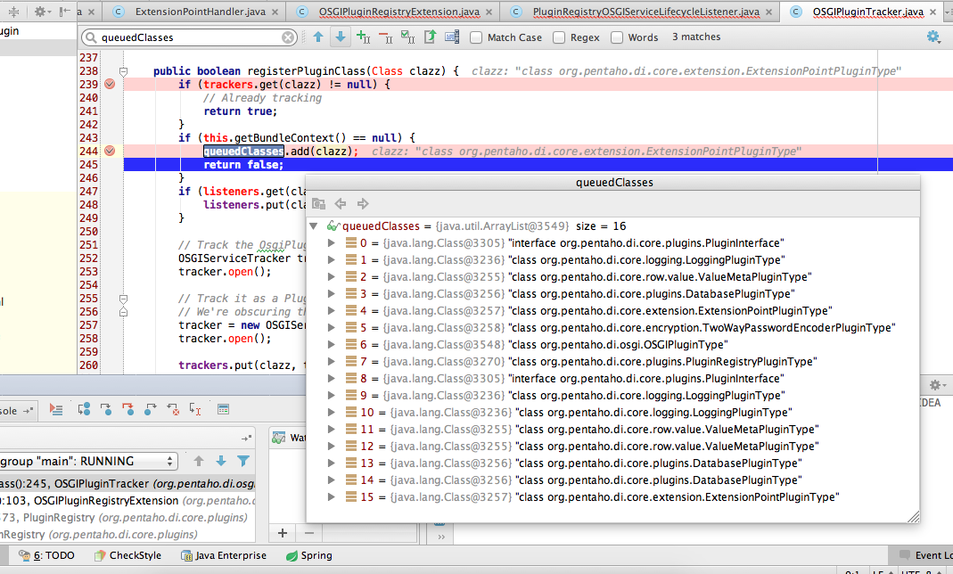Add a new watch with plus
The image size is (953, 574).
[283, 533]
